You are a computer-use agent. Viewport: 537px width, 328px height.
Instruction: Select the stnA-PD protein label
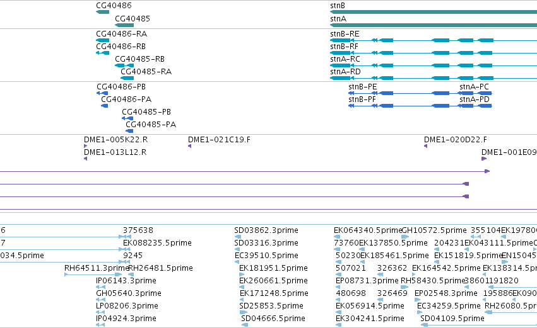point(475,99)
